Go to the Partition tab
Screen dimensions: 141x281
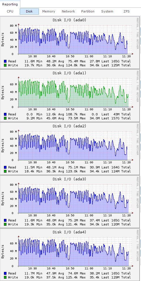[x=88, y=11]
